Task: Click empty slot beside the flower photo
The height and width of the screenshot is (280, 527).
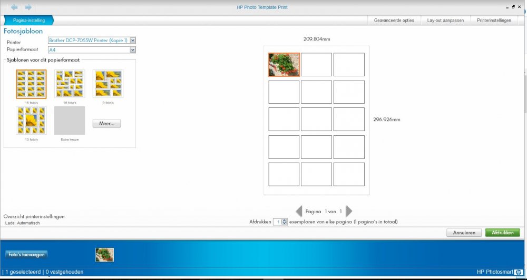Action: coord(316,64)
